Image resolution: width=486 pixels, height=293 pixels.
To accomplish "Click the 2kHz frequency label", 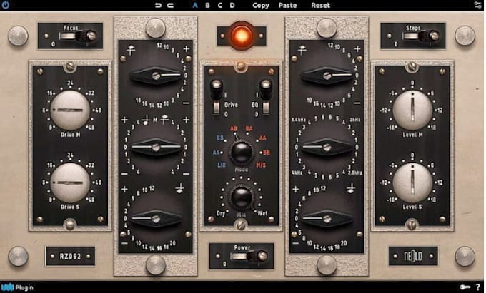I will pos(355,120).
